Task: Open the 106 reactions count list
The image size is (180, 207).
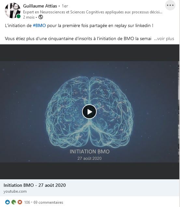Action: pos(27,202)
